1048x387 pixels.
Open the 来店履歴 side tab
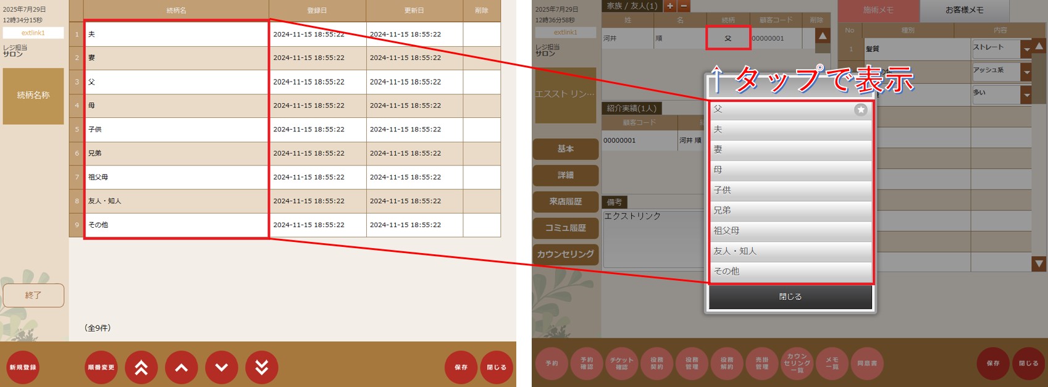point(566,202)
